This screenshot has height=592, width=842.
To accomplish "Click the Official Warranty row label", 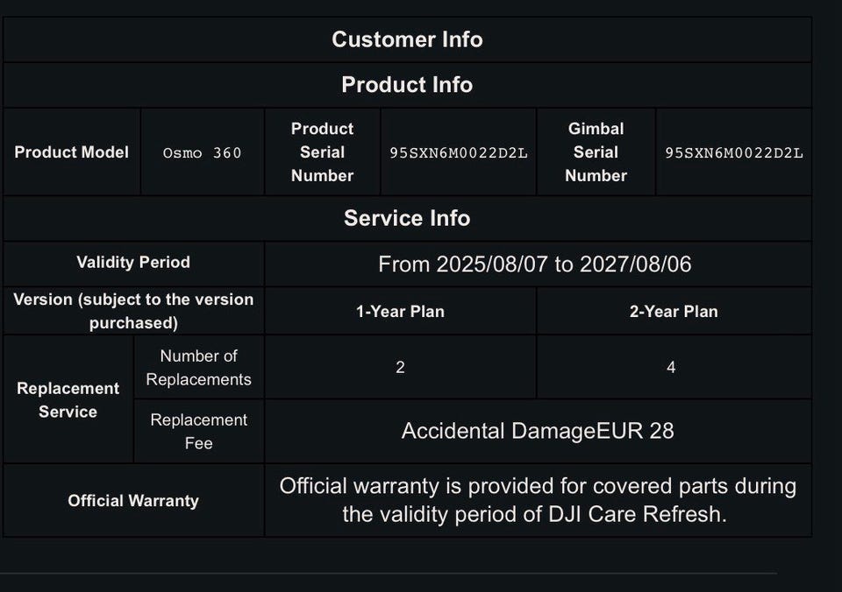I will click(133, 501).
